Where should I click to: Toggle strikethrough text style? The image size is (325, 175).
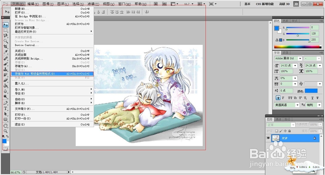tap(317, 98)
